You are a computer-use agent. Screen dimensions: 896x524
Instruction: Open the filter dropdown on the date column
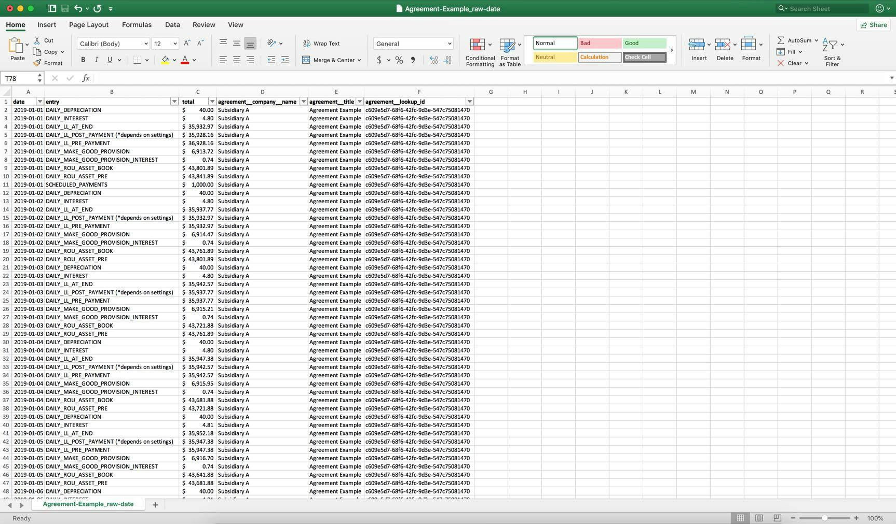[x=39, y=101]
